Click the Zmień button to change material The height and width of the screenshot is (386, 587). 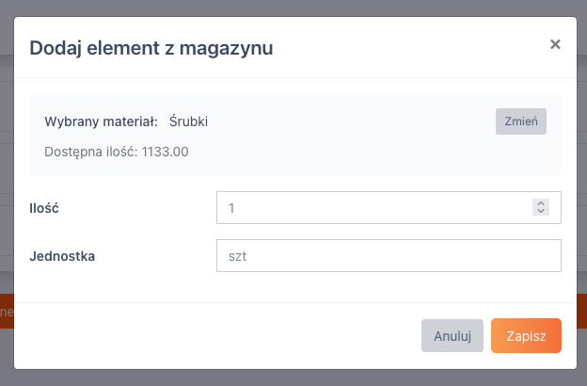pos(521,122)
